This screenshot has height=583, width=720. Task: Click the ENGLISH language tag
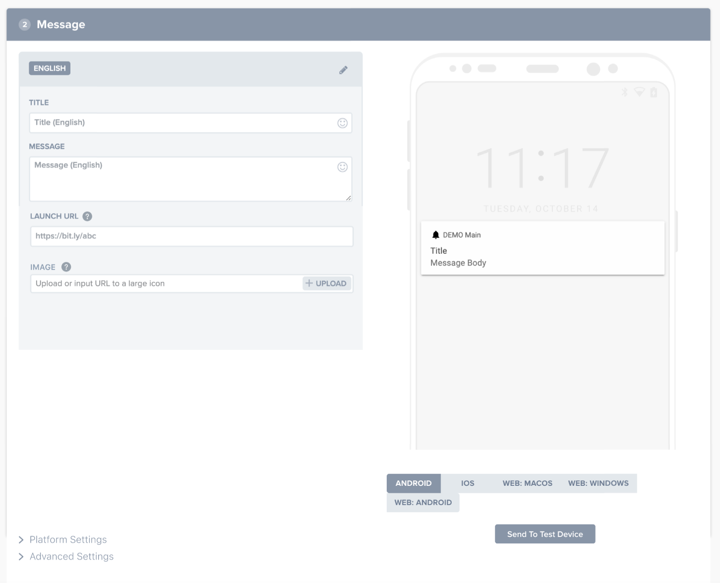[50, 68]
